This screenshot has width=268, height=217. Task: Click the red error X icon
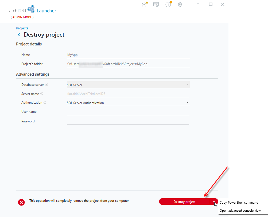[21, 202]
